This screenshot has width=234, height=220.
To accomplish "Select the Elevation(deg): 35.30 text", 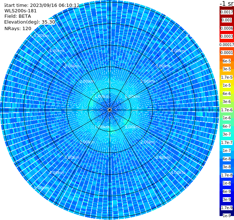I will [30, 22].
